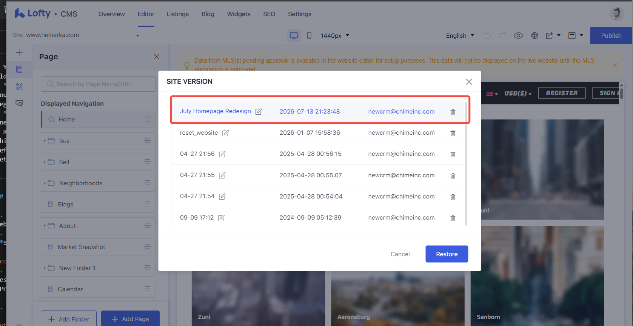Screen dimensions: 633x326
Task: Switch to mobile device preview
Action: pos(309,35)
